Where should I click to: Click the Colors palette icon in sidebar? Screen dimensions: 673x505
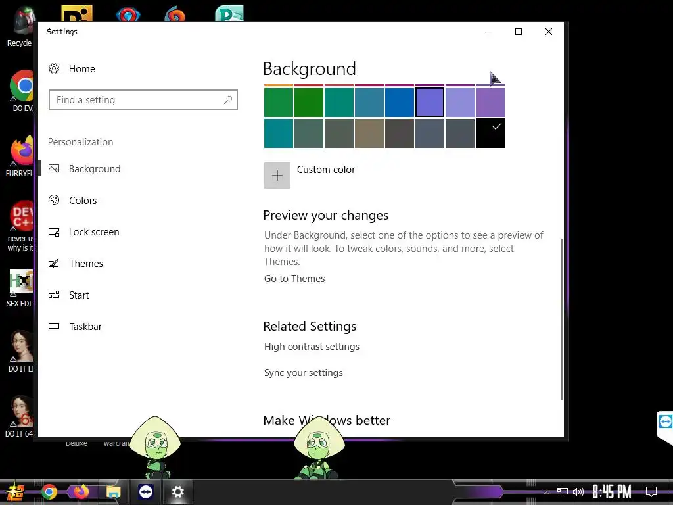(54, 200)
